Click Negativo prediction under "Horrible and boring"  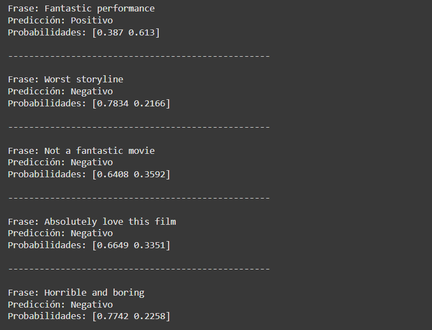click(x=92, y=305)
